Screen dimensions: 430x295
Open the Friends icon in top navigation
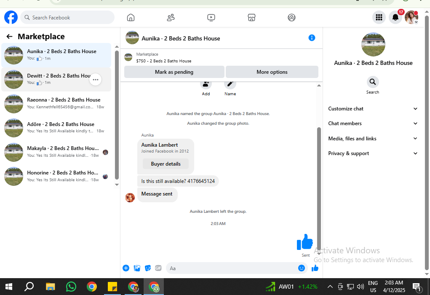pyautogui.click(x=171, y=18)
